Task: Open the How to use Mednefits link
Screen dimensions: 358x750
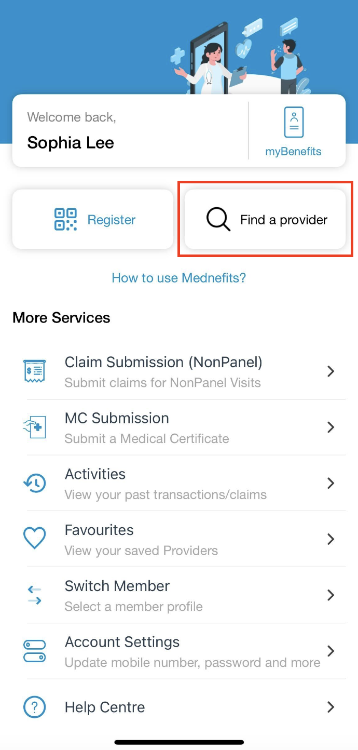Action: point(179,278)
